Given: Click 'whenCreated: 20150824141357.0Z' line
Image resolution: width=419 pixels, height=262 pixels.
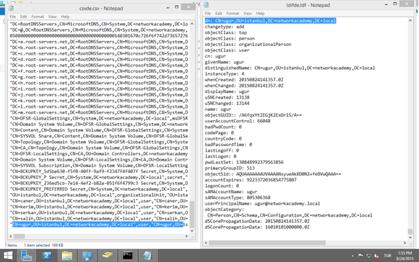Looking at the screenshot, I should (244, 79).
